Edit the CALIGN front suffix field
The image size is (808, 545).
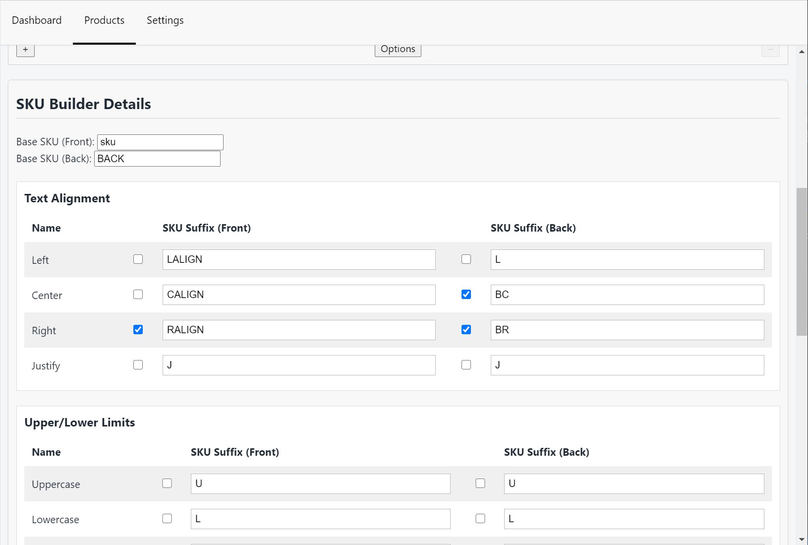[298, 295]
